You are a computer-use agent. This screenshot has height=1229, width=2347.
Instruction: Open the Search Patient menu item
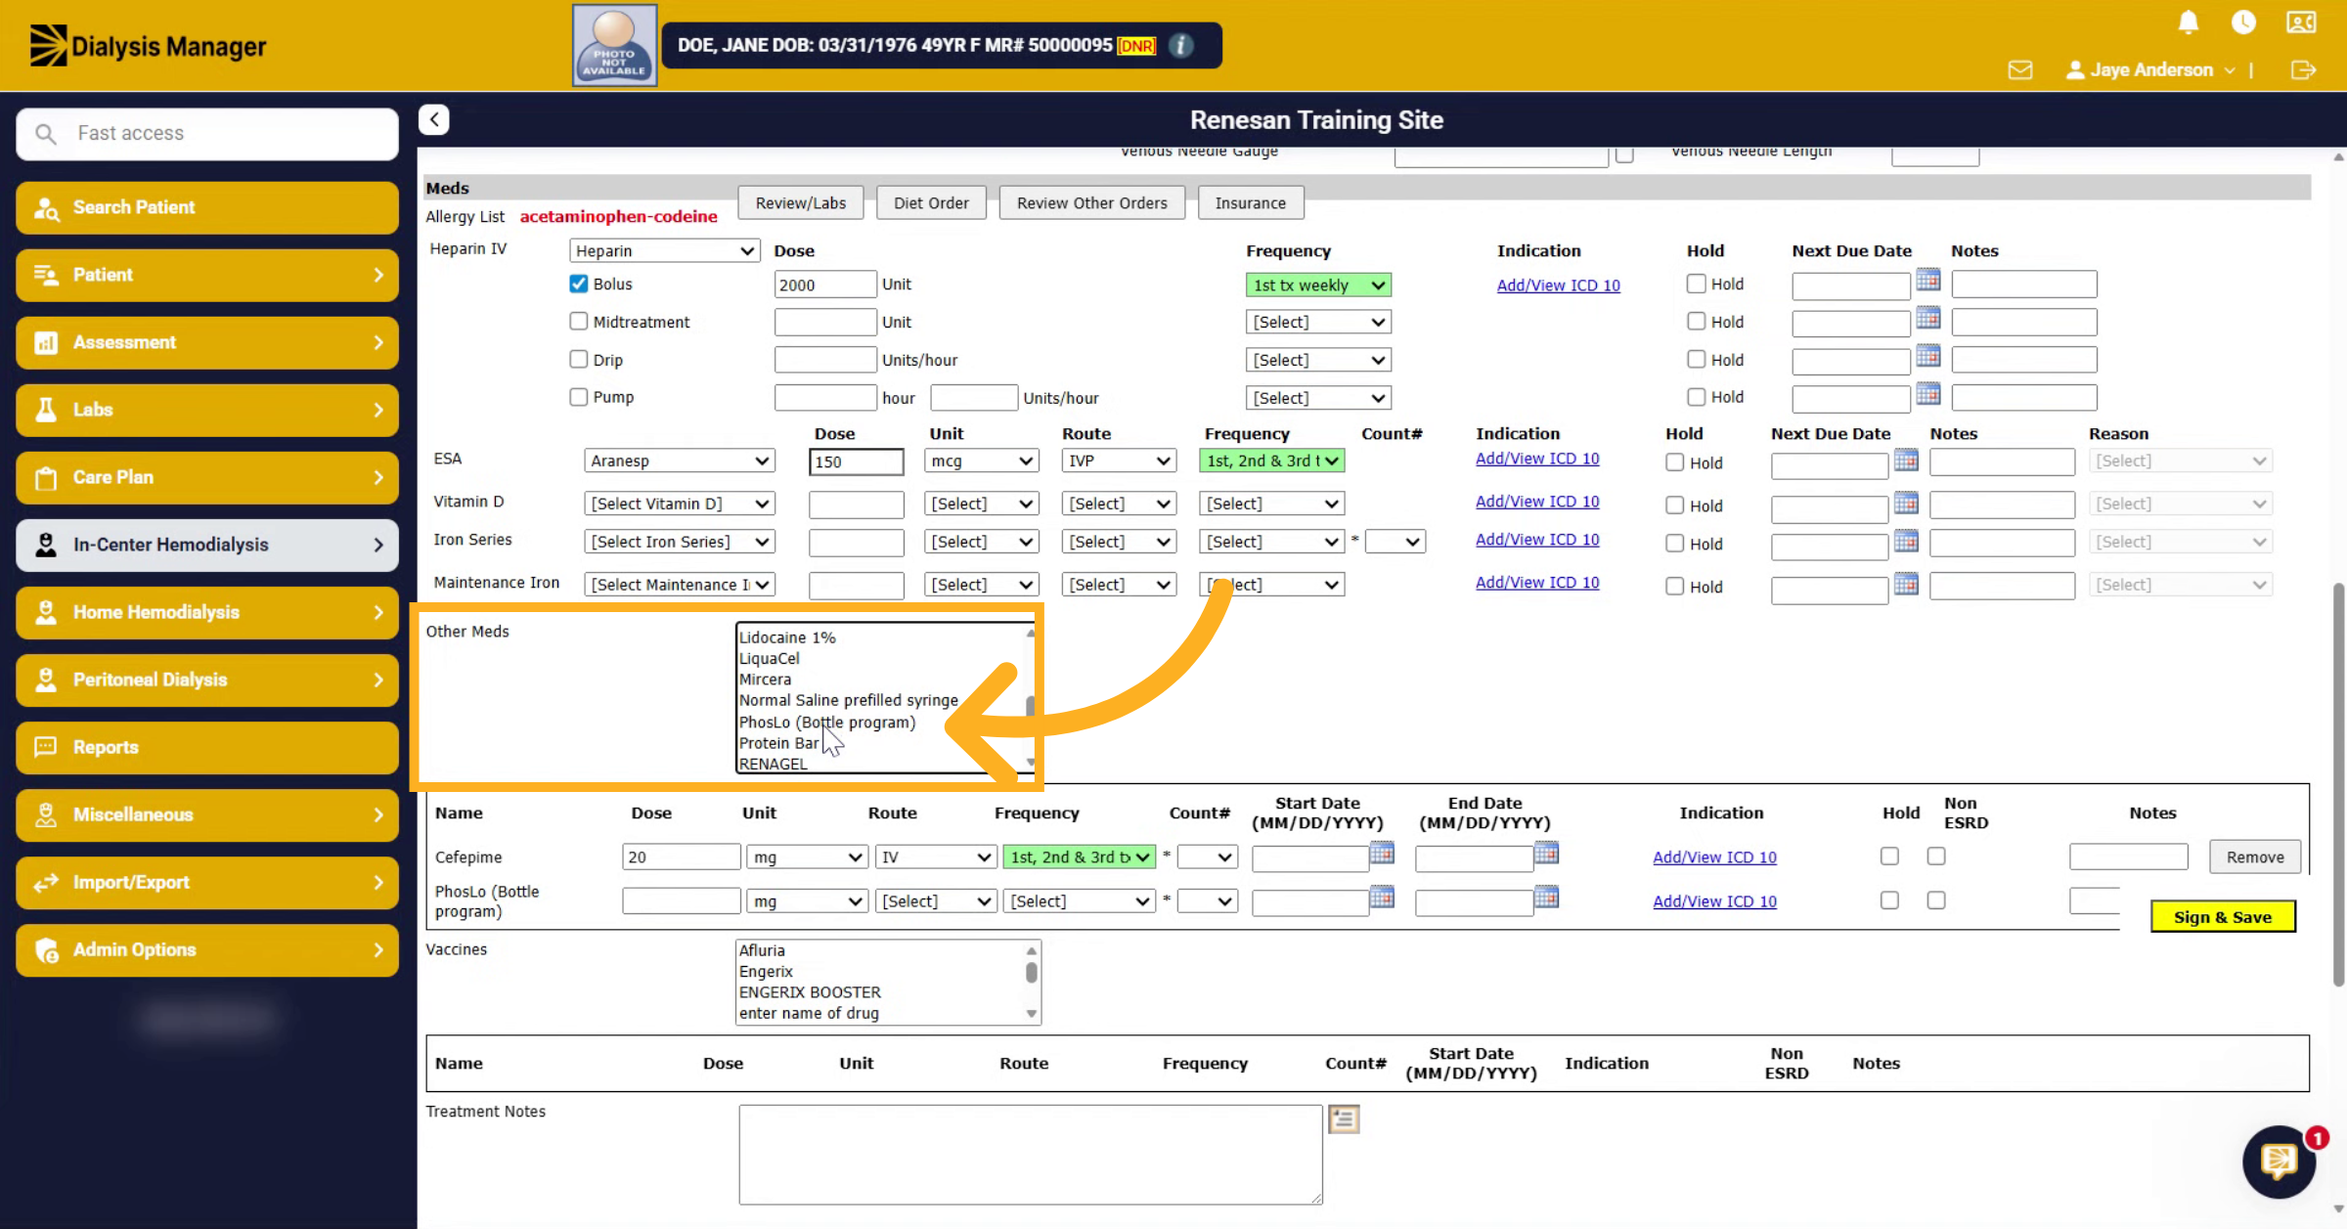pos(207,207)
